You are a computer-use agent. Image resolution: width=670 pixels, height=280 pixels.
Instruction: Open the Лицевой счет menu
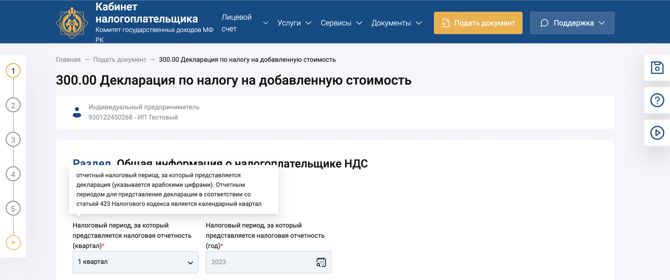[x=236, y=22]
